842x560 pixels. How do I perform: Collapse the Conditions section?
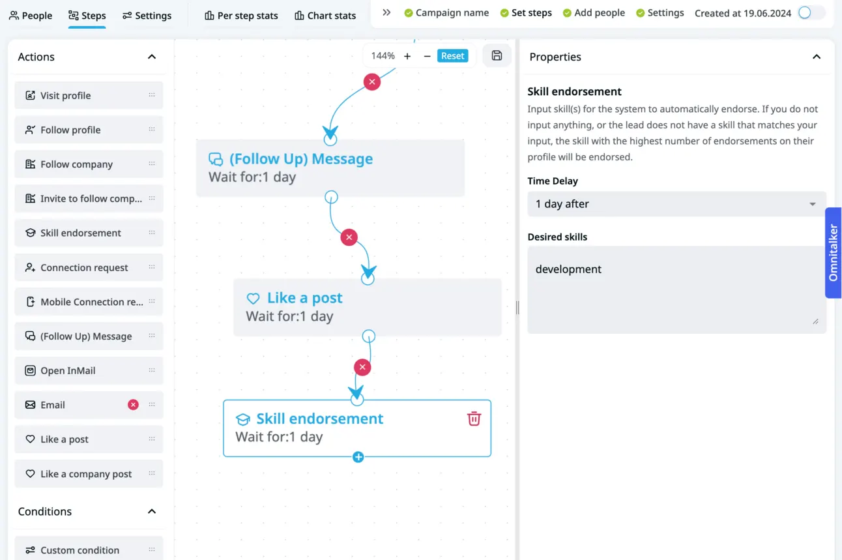coord(152,512)
